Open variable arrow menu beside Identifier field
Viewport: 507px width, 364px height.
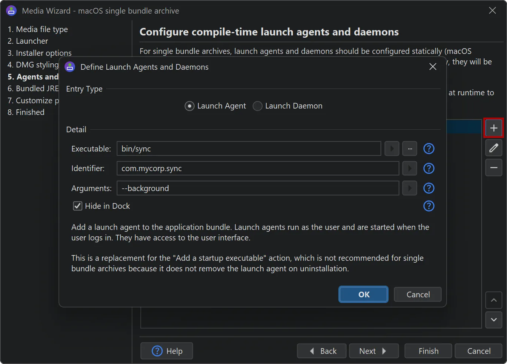pyautogui.click(x=409, y=168)
